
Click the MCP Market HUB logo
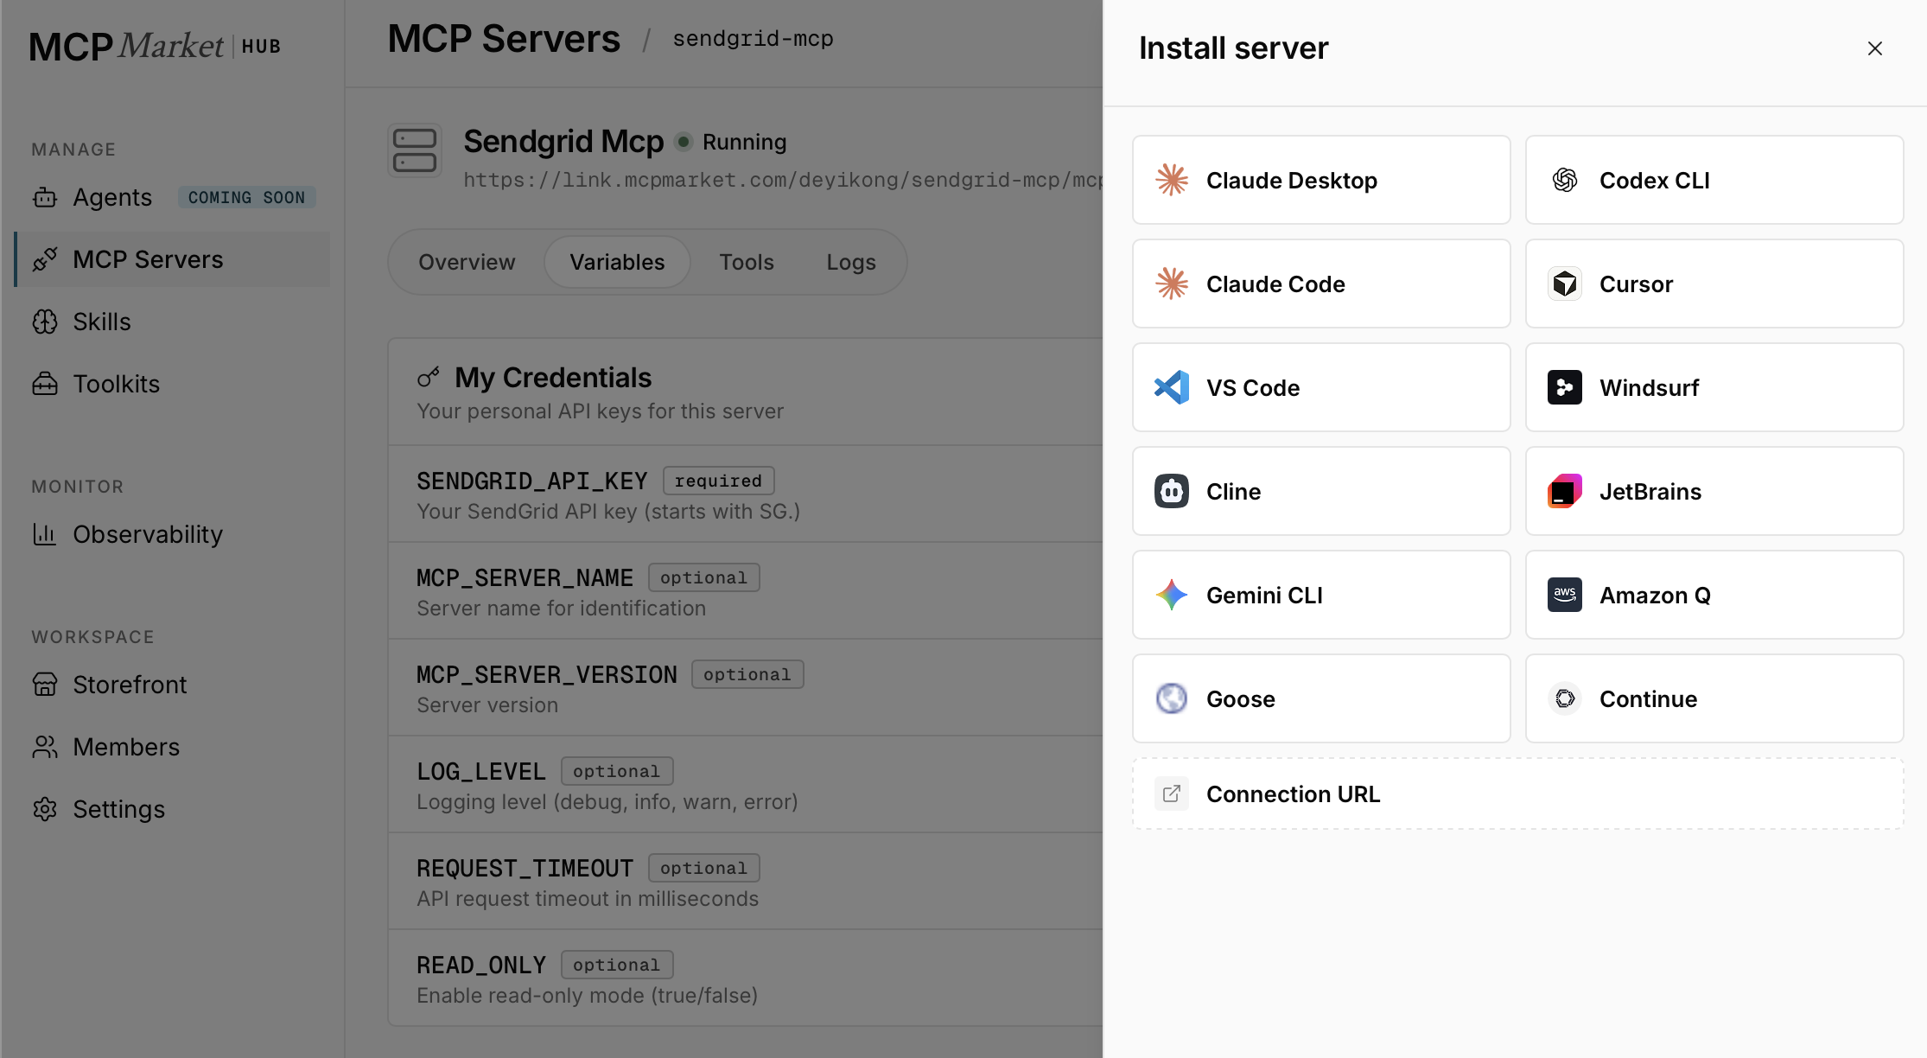point(156,46)
